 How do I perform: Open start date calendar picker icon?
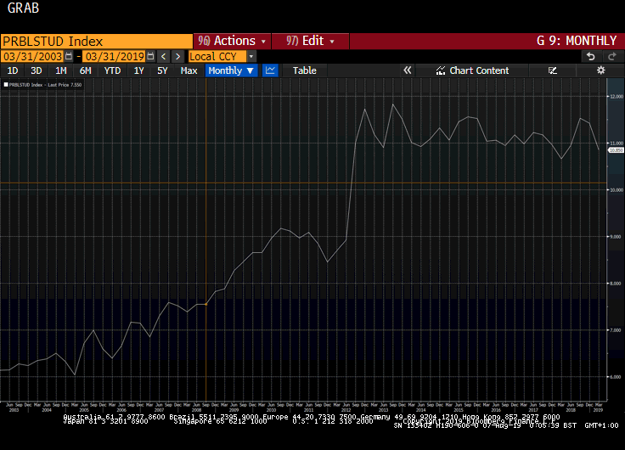coord(68,56)
